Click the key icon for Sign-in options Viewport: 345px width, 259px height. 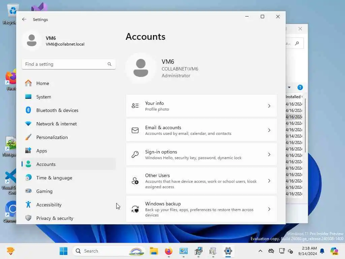coord(135,154)
